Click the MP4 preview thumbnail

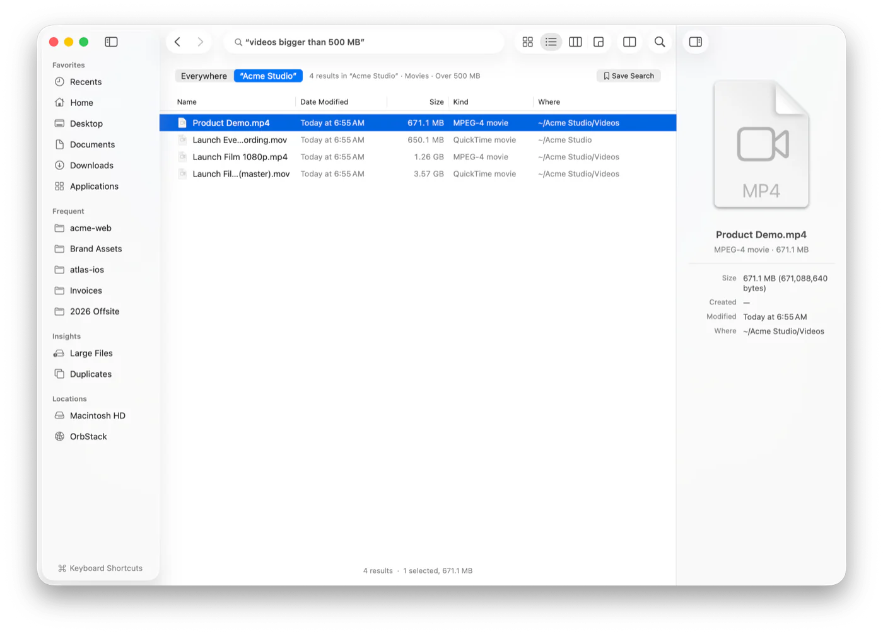(x=761, y=145)
